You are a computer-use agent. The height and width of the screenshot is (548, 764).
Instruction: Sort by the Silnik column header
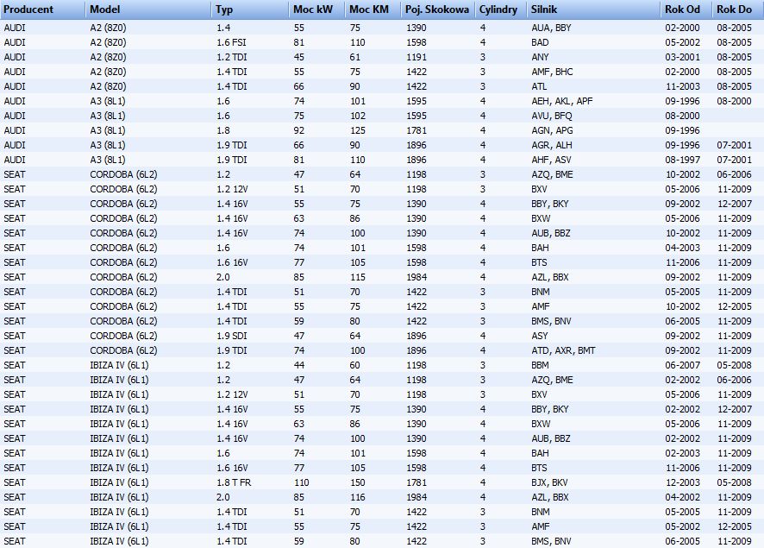[x=594, y=9]
